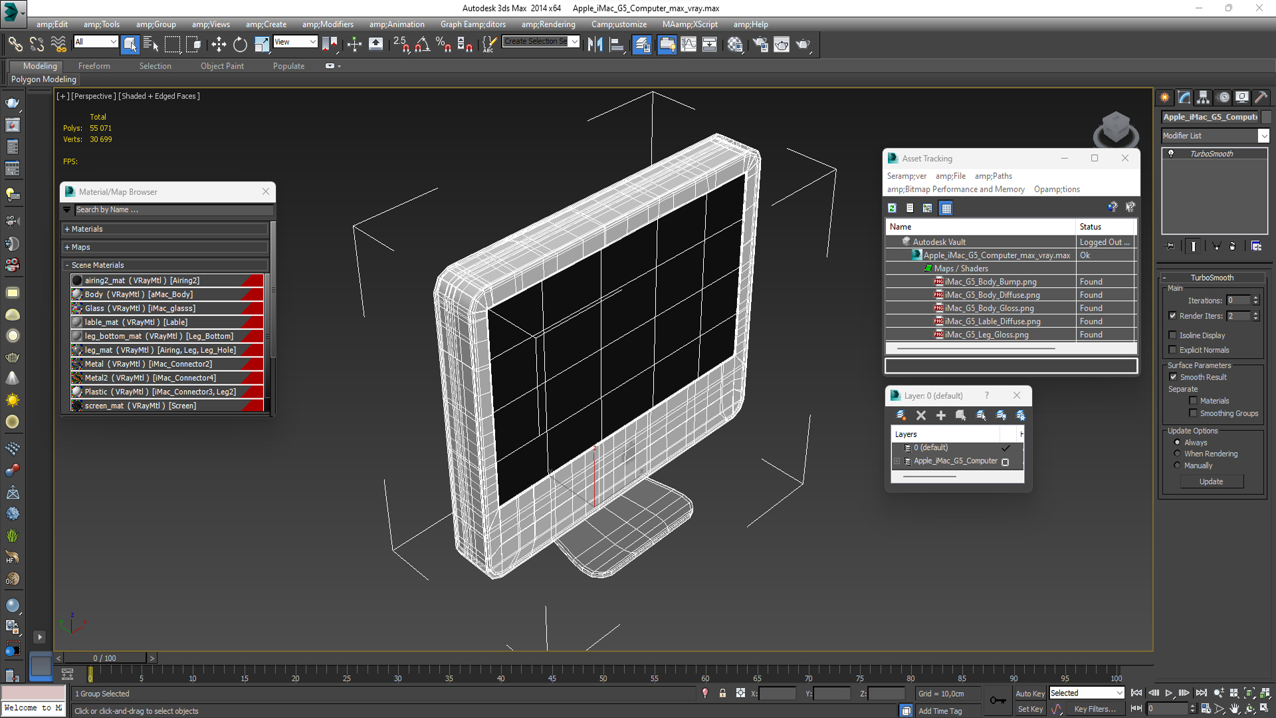Open the Align tool
1276x718 pixels.
(617, 45)
